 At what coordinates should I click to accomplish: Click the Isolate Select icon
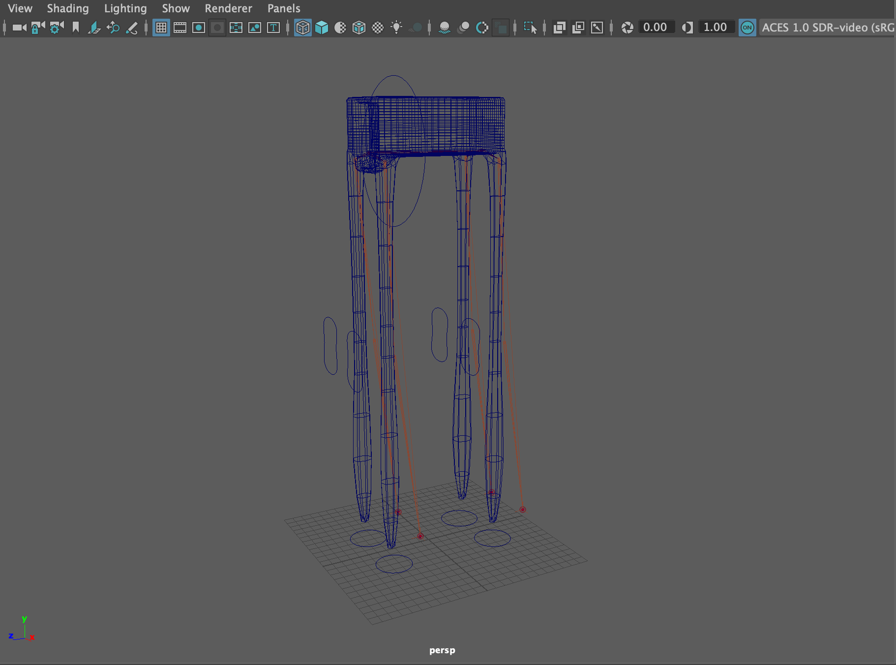530,28
